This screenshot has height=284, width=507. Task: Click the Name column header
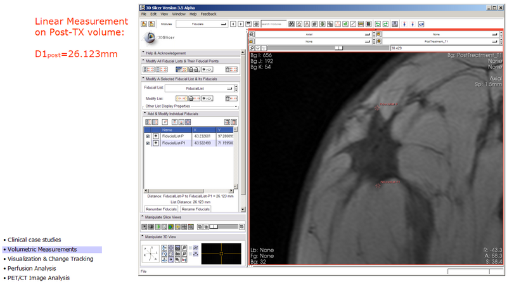coord(176,130)
